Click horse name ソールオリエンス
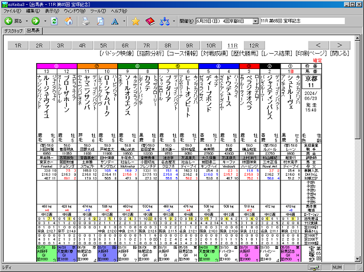The image size is (364, 272). [127, 95]
